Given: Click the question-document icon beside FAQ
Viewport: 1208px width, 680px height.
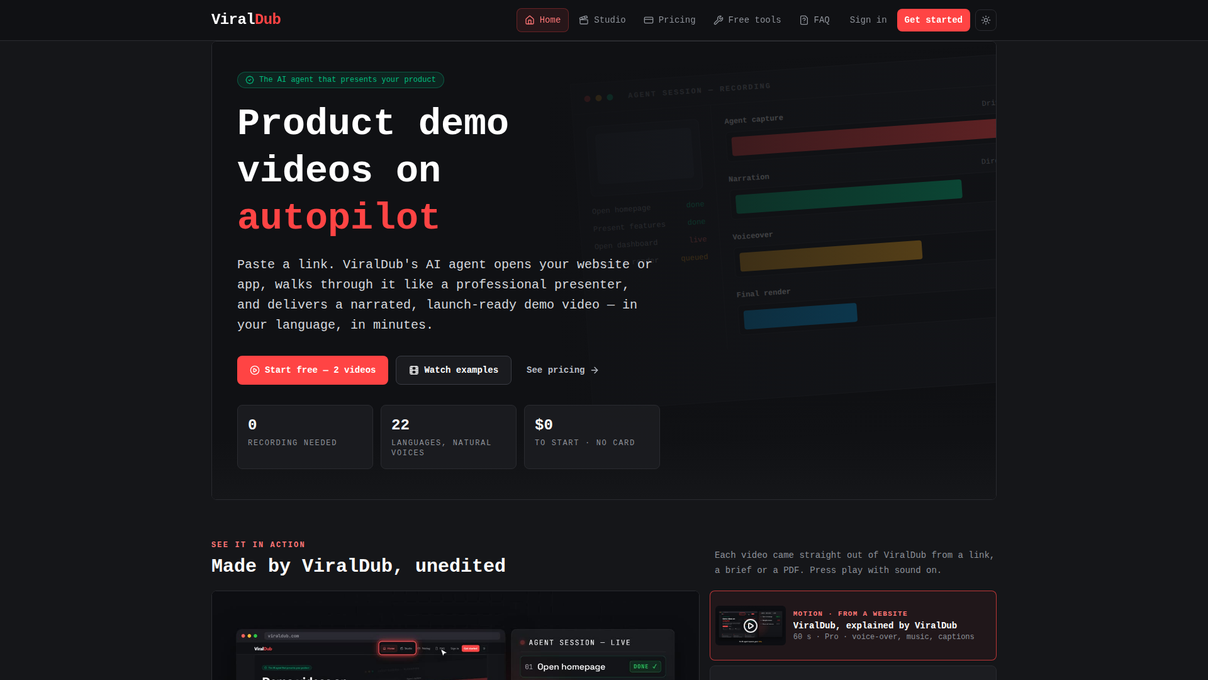Looking at the screenshot, I should (x=804, y=20).
